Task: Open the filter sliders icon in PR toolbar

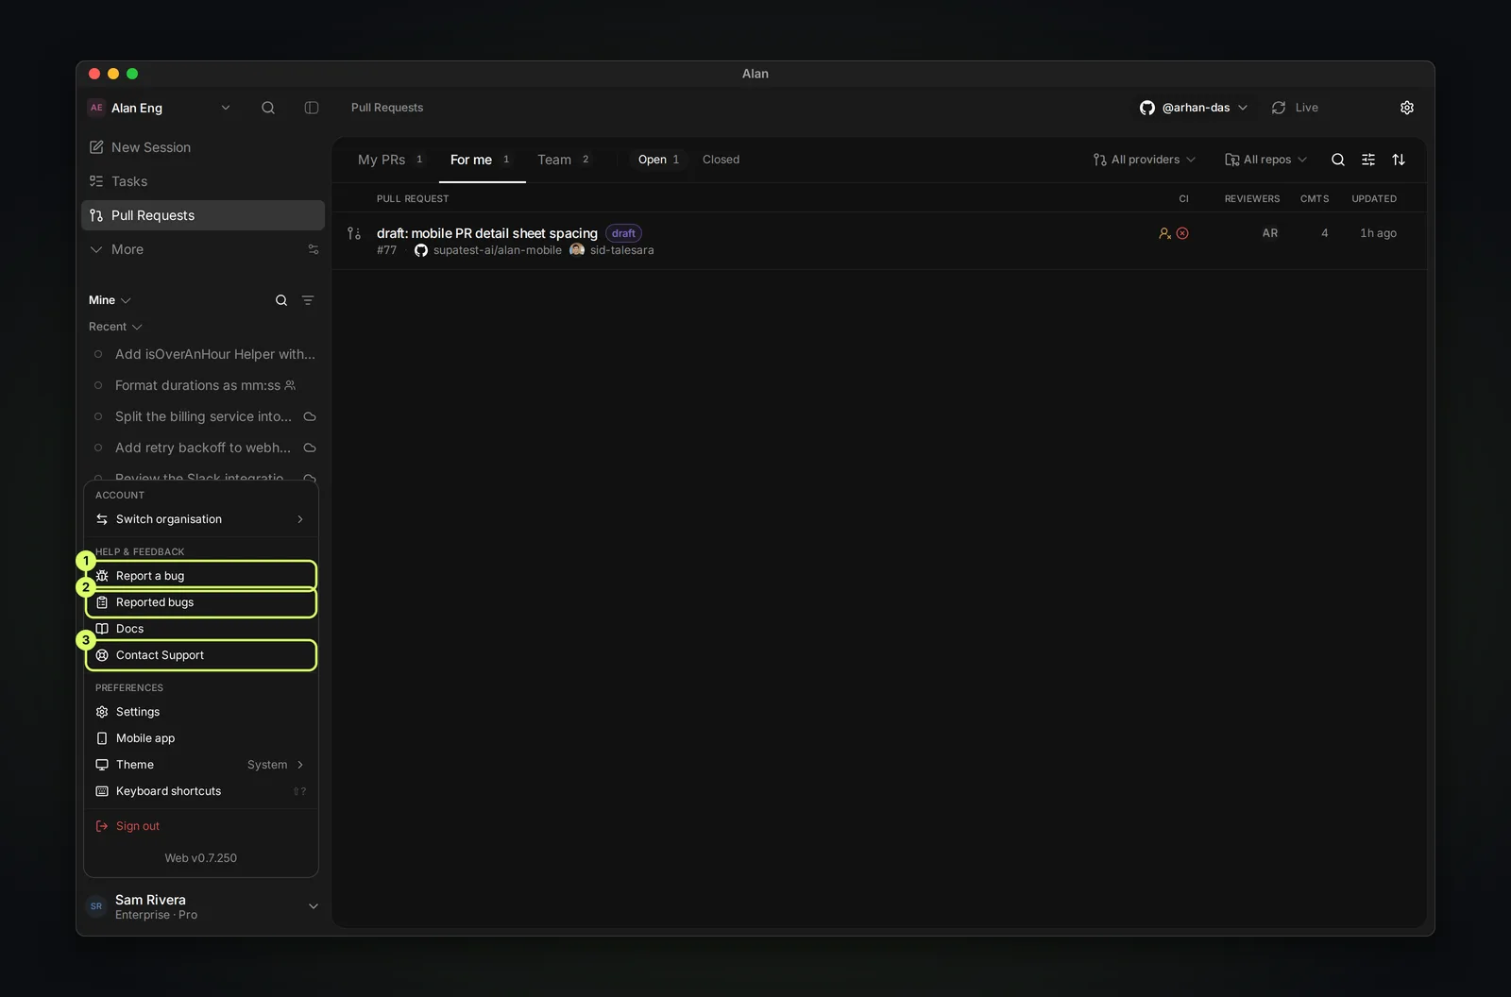Action: (x=1368, y=160)
